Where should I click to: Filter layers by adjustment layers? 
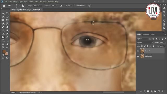click(153, 39)
